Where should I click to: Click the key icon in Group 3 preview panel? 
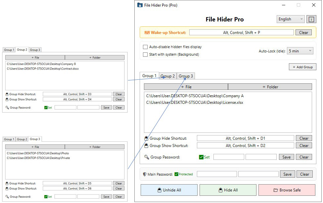[7, 197]
